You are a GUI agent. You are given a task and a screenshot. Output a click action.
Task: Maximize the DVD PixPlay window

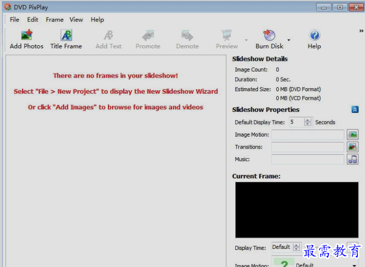pyautogui.click(x=340, y=8)
